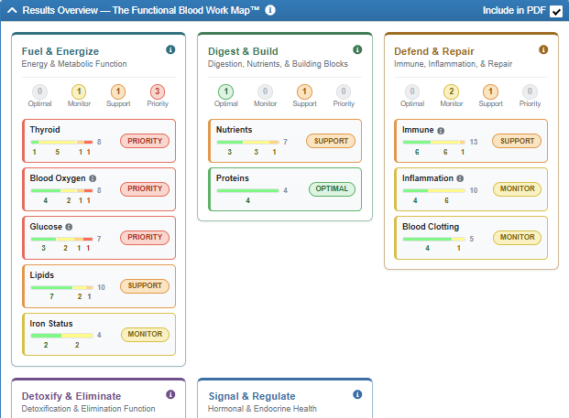
Task: Click the Blood Clotting MONITOR badge
Action: (x=517, y=237)
